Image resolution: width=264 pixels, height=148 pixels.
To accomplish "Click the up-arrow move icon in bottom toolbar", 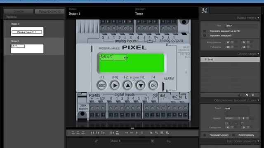I will tap(137, 133).
